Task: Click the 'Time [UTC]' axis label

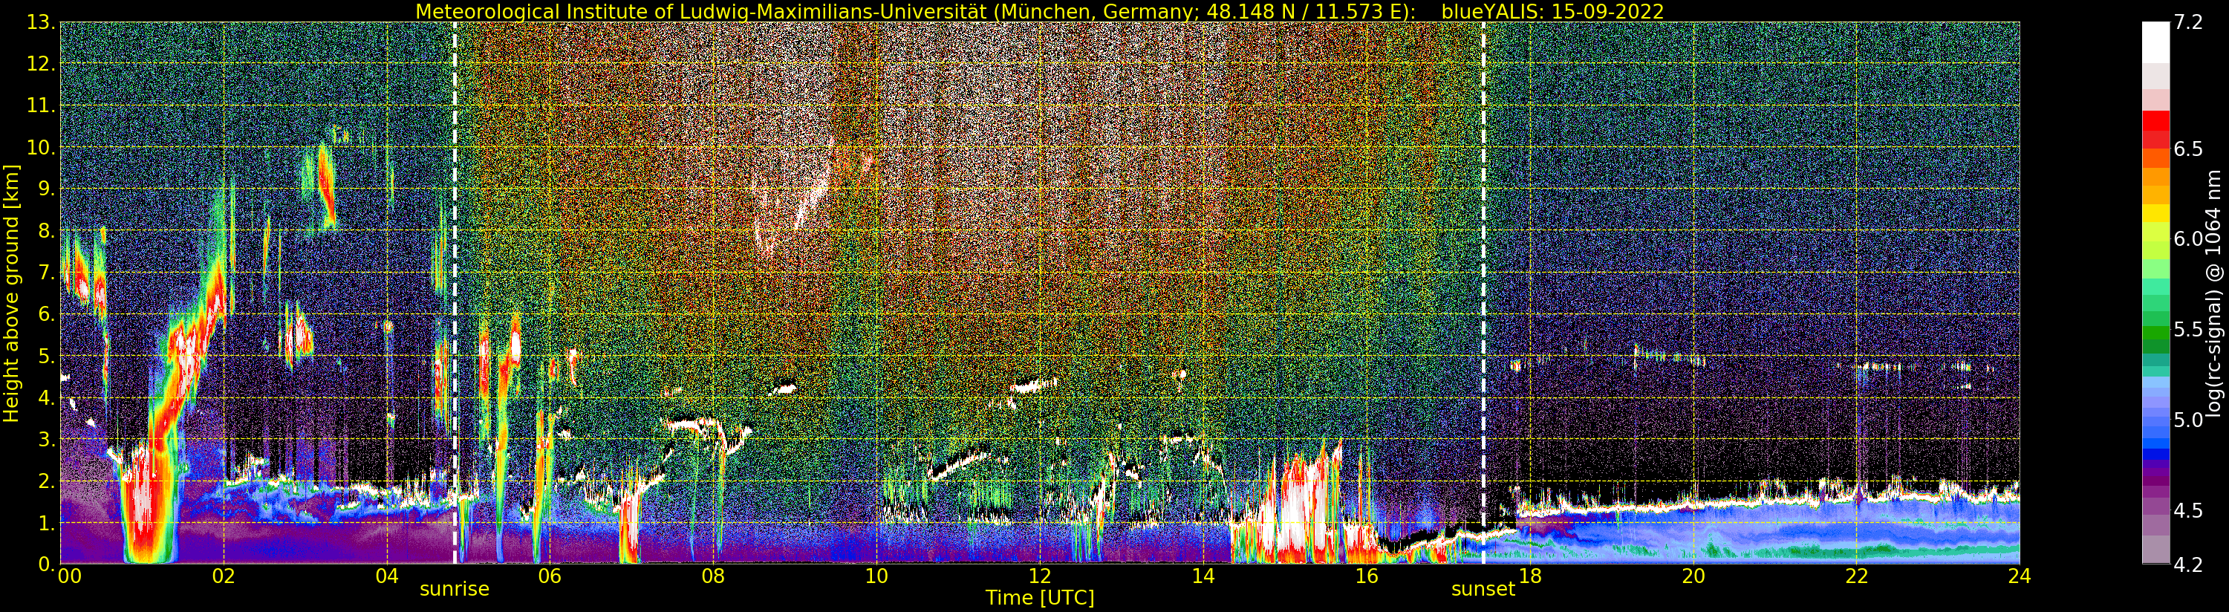Action: 1040,598
